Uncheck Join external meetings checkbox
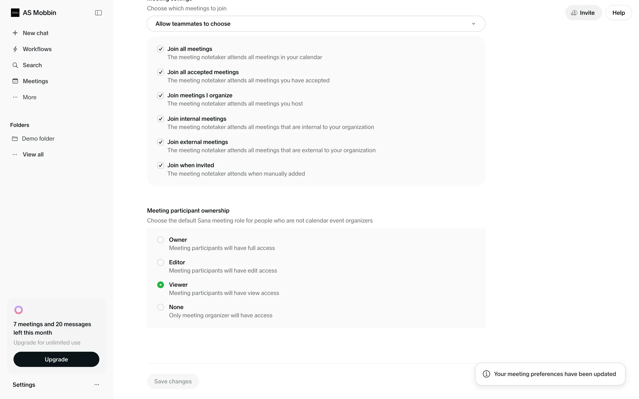This screenshot has height=399, width=639. (160, 142)
